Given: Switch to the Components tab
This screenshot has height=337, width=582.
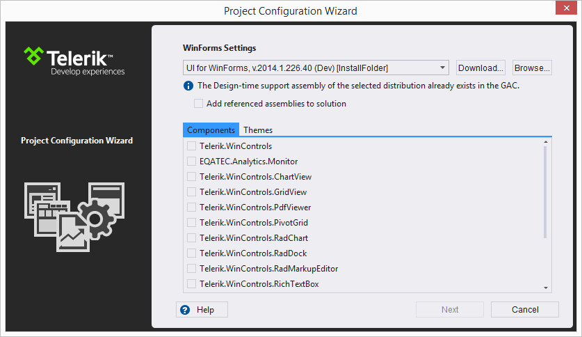Looking at the screenshot, I should pos(211,130).
